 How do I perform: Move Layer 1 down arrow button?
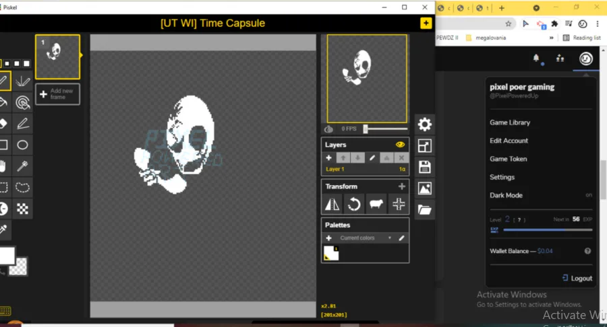click(x=357, y=157)
